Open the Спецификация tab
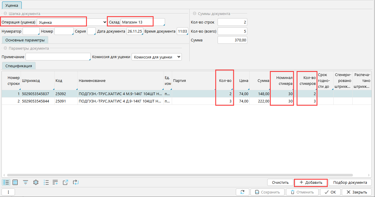375x197 pixels. 19,66
